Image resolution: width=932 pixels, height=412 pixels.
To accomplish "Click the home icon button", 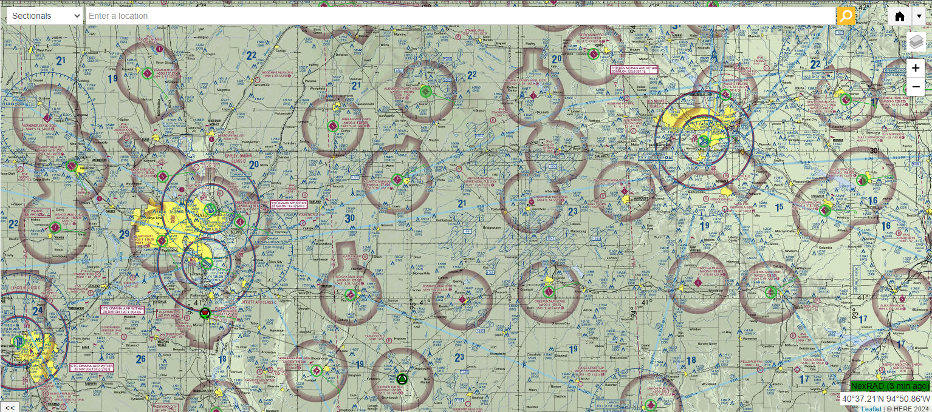I will 900,16.
